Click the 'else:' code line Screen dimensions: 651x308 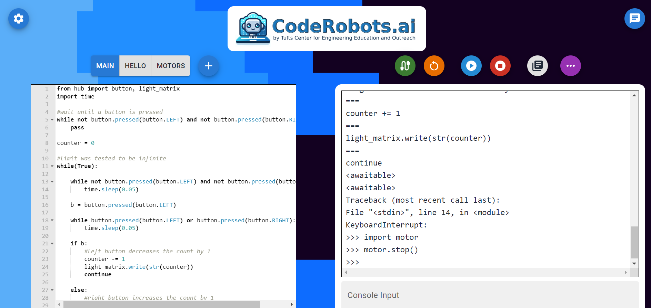(79, 290)
